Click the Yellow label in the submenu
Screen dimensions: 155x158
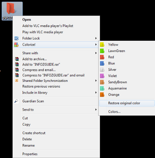[113, 45]
